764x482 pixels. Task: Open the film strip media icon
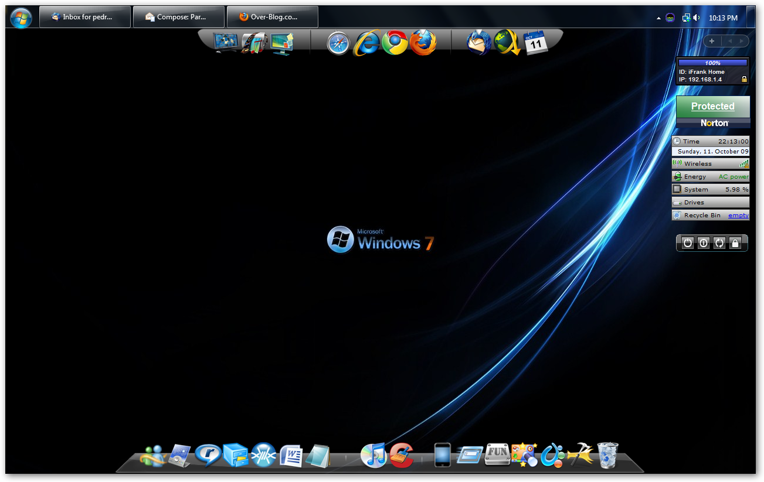tap(254, 43)
